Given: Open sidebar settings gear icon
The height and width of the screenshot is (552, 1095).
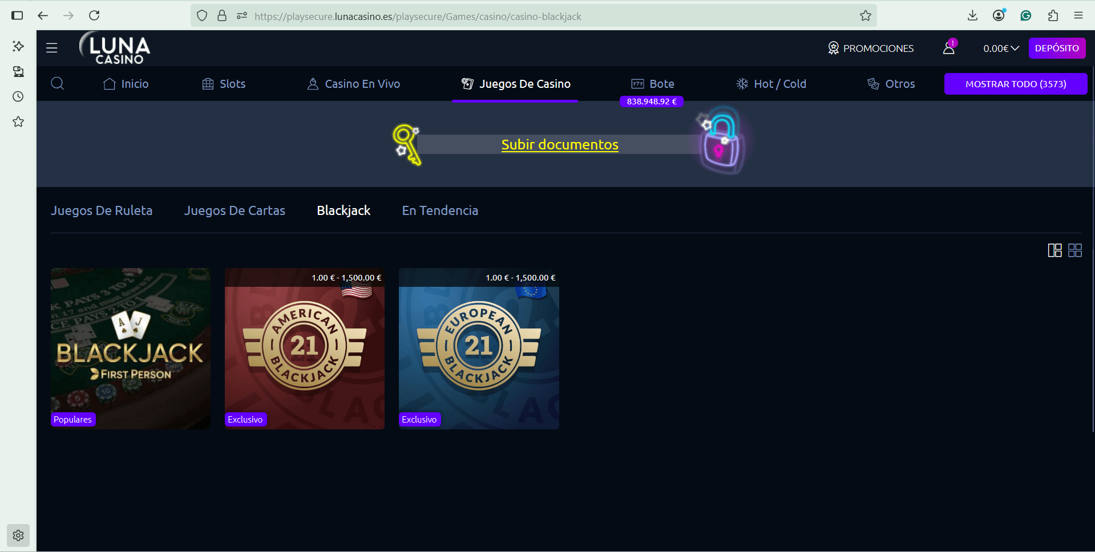Looking at the screenshot, I should (18, 535).
